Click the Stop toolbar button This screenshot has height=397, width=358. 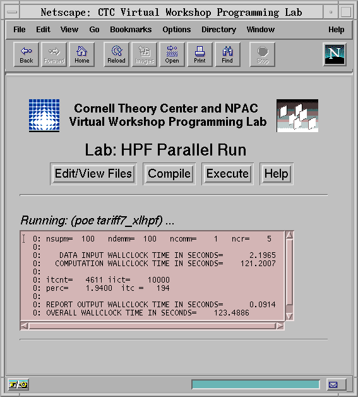[263, 54]
